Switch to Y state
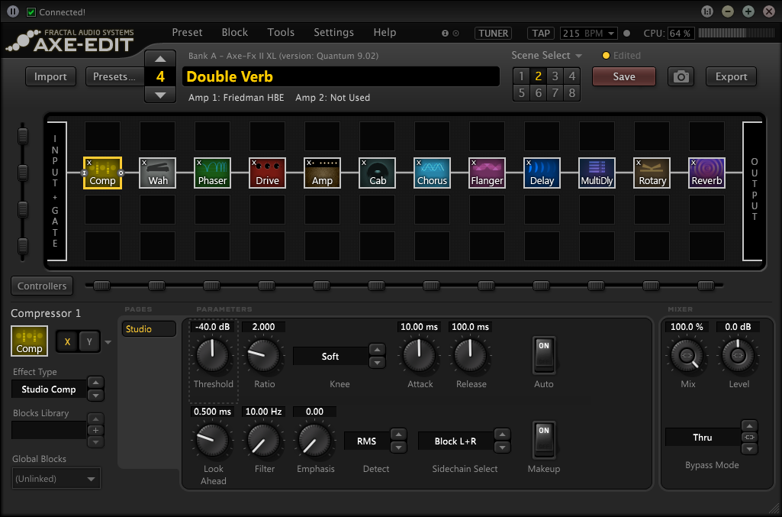Image resolution: width=782 pixels, height=517 pixels. point(89,342)
